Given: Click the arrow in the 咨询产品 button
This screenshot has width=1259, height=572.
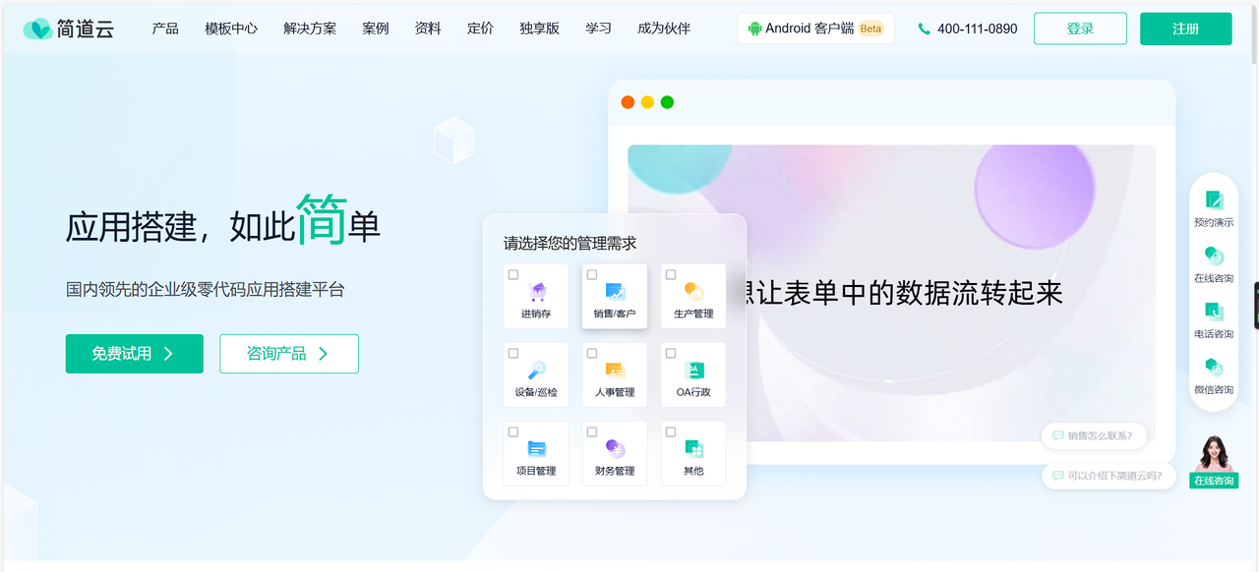Looking at the screenshot, I should pyautogui.click(x=324, y=354).
